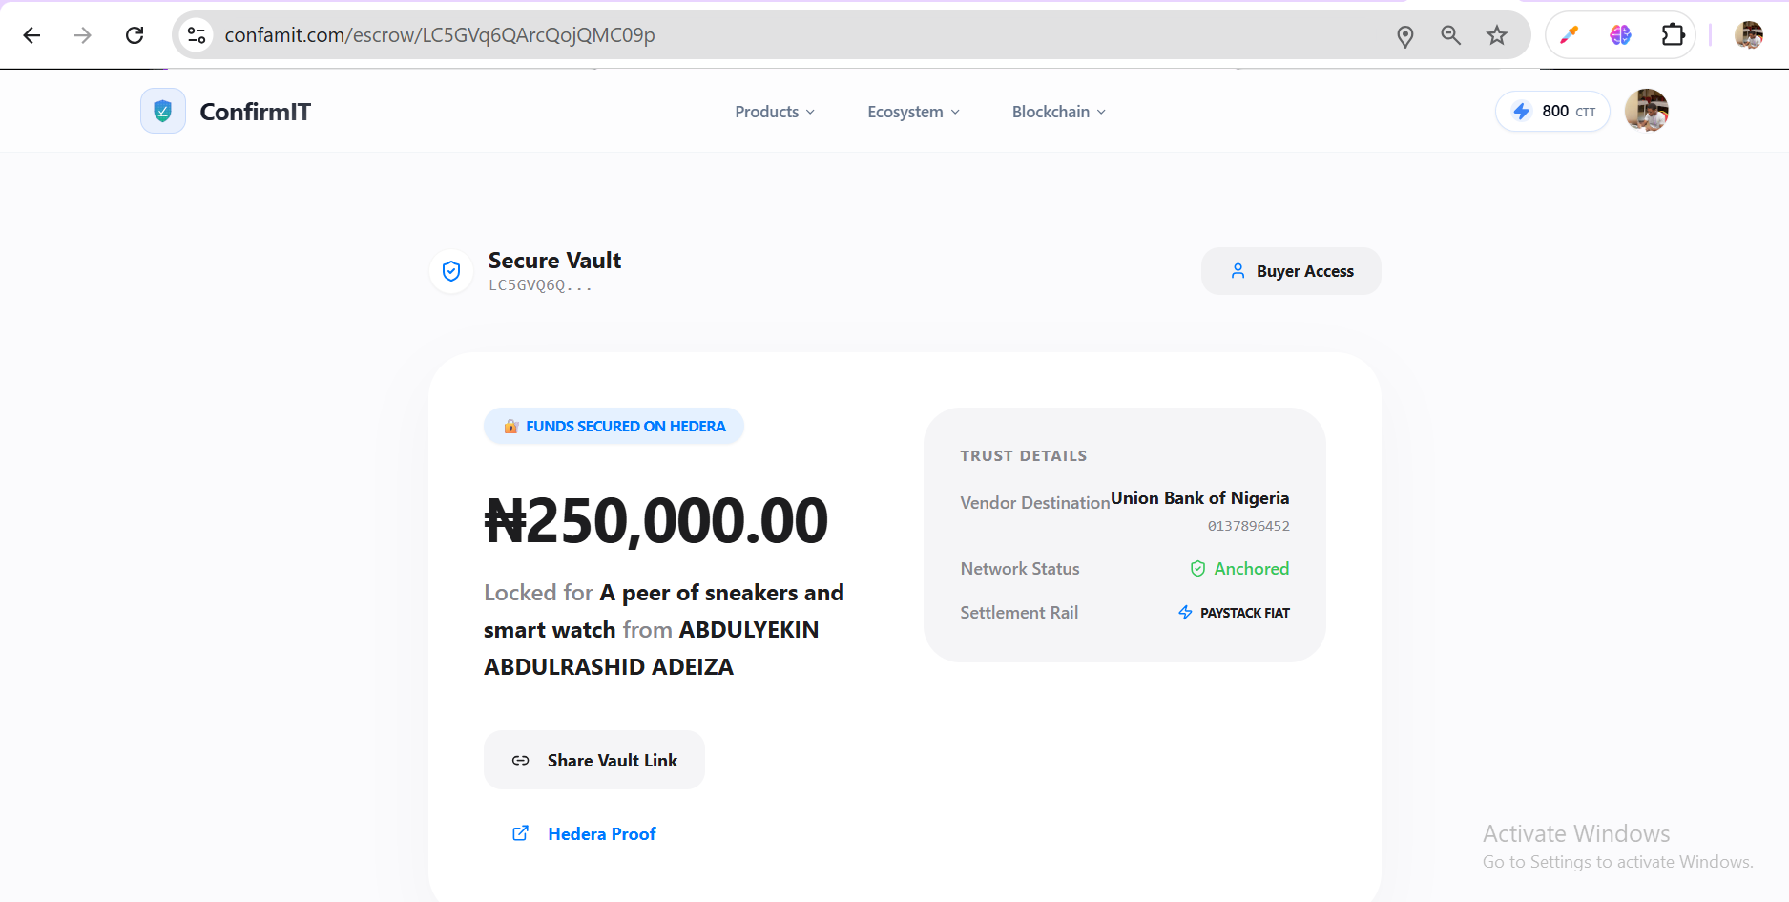Screen dimensions: 1789x902
Task: Click the ConfirmIT shield logo icon
Action: [163, 112]
